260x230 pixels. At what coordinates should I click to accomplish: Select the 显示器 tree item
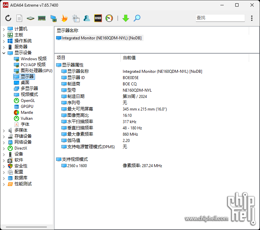pos(24,76)
